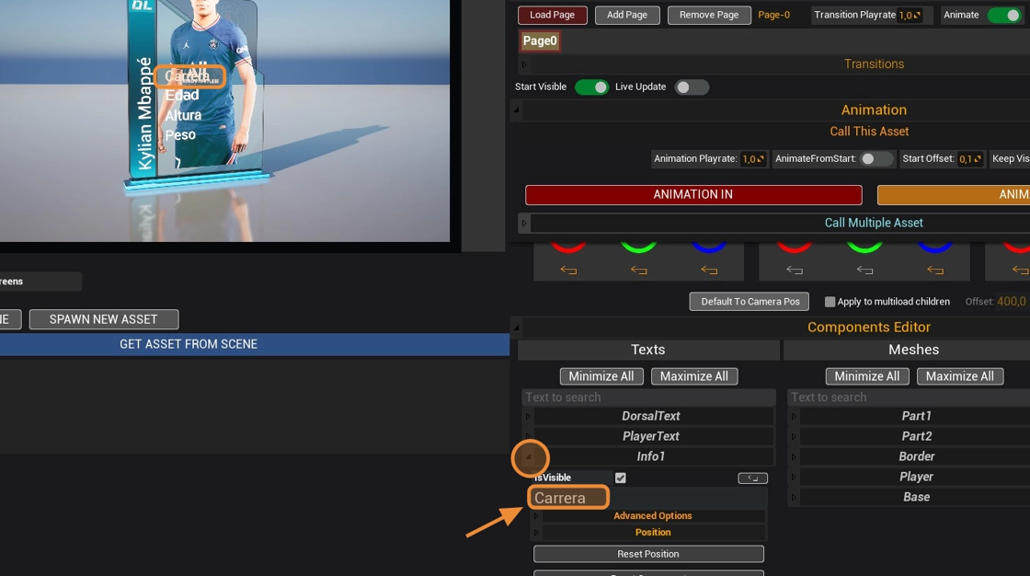Expand the Part1 mesh entry
This screenshot has height=576, width=1030.
coord(794,416)
